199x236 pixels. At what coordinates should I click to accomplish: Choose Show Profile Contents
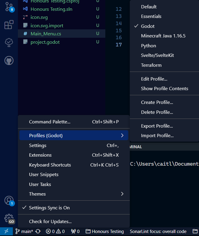click(164, 89)
